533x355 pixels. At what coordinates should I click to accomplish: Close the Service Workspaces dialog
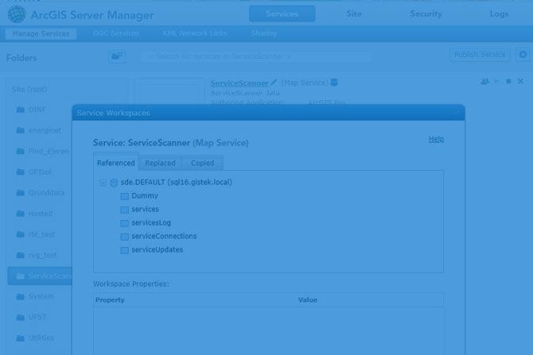click(x=456, y=111)
